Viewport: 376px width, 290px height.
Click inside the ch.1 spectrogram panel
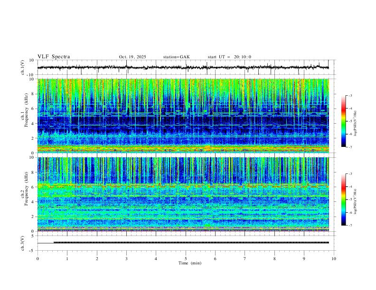183,116
